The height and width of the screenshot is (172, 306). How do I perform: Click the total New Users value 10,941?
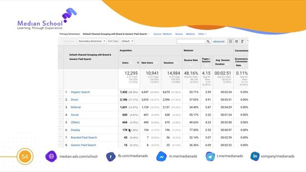152,73
